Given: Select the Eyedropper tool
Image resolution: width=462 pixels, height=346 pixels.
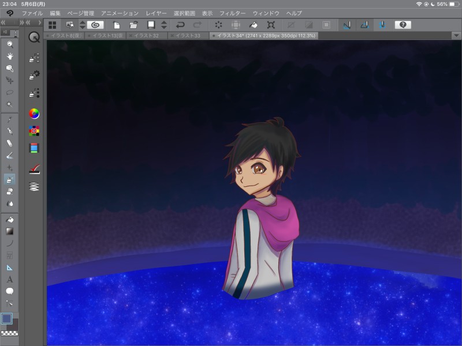Looking at the screenshot, I should tap(10, 119).
